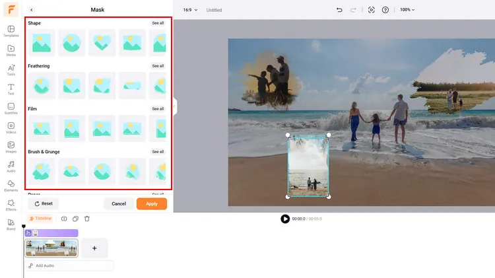Split the clip using the split icon
The width and height of the screenshot is (495, 278).
(x=64, y=219)
